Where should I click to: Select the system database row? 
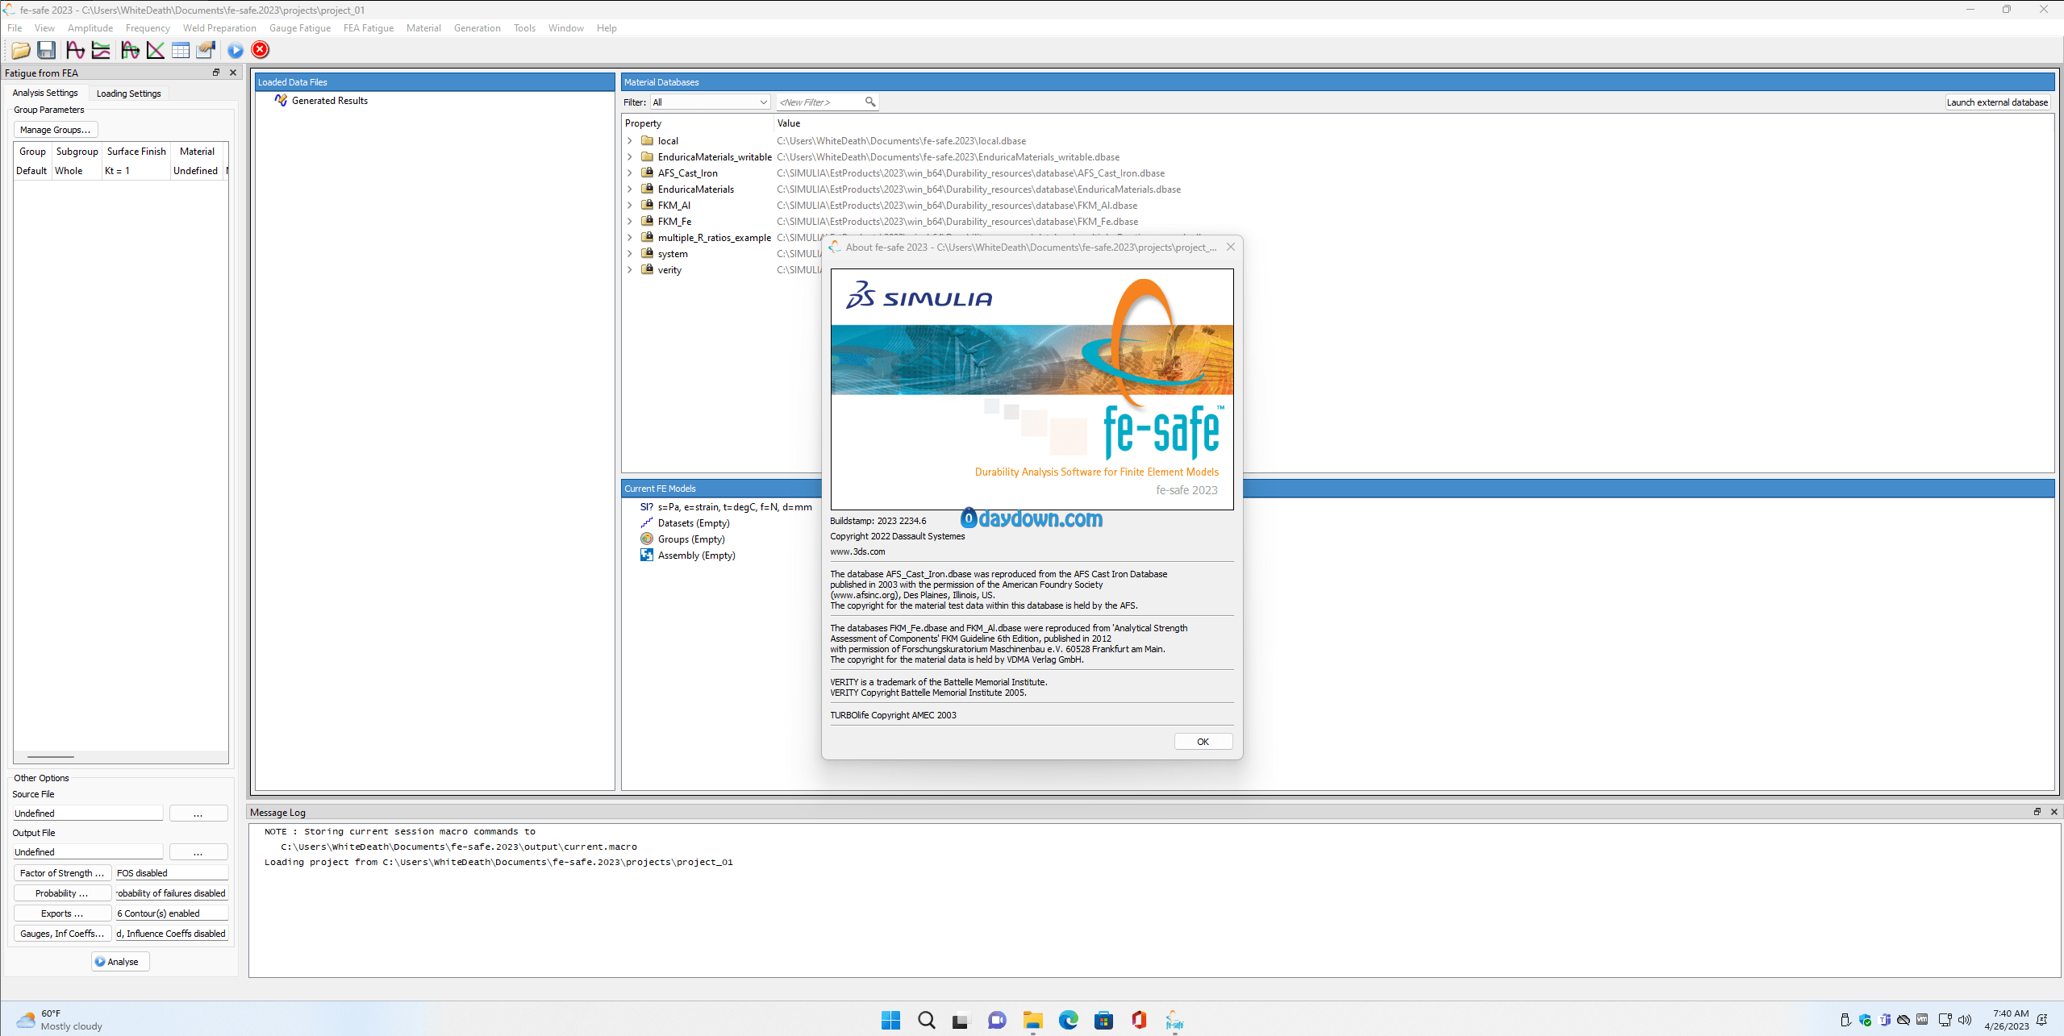click(x=673, y=254)
